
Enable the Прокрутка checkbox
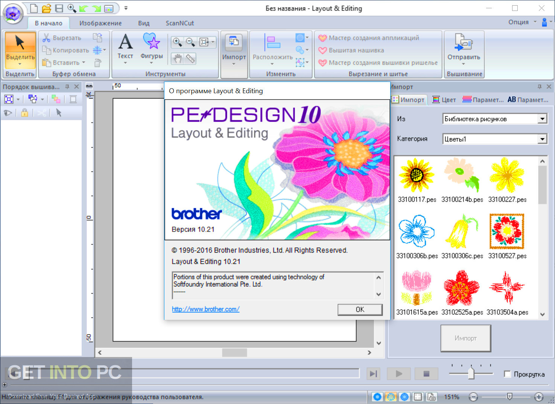[507, 374]
